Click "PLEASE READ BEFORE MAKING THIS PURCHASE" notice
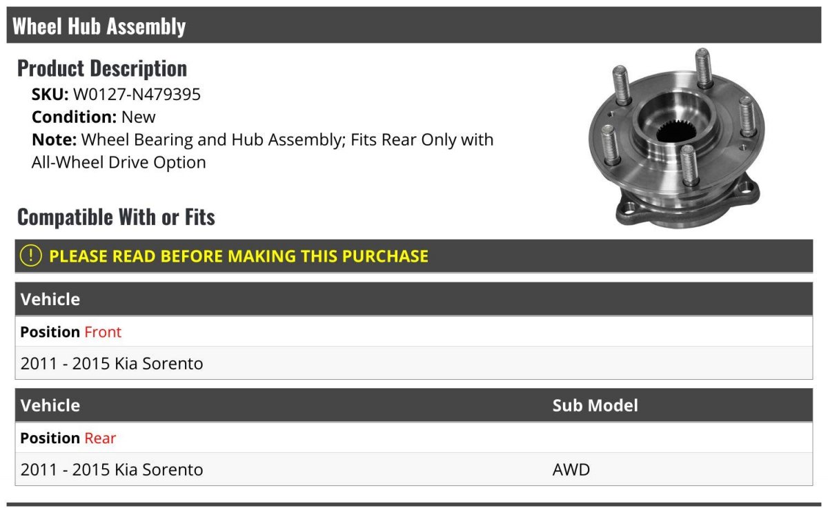Image resolution: width=828 pixels, height=513 pixels. [239, 256]
